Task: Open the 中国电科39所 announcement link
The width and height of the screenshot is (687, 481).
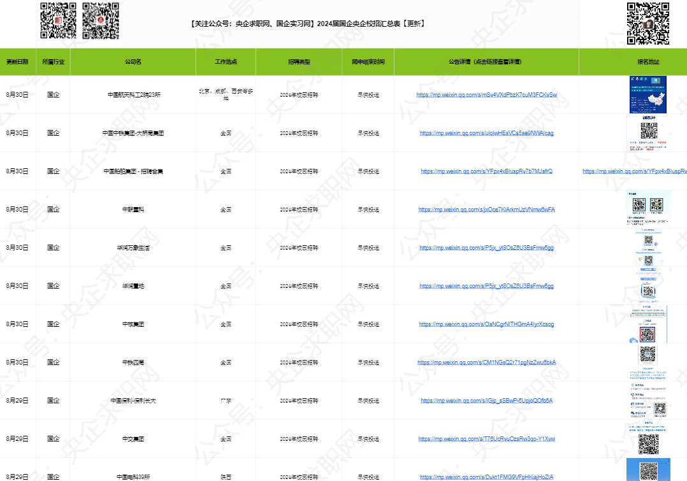Action: click(x=486, y=477)
